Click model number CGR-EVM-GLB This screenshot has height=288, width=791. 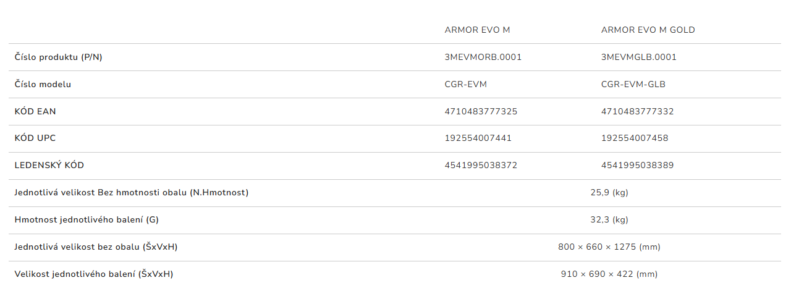633,84
